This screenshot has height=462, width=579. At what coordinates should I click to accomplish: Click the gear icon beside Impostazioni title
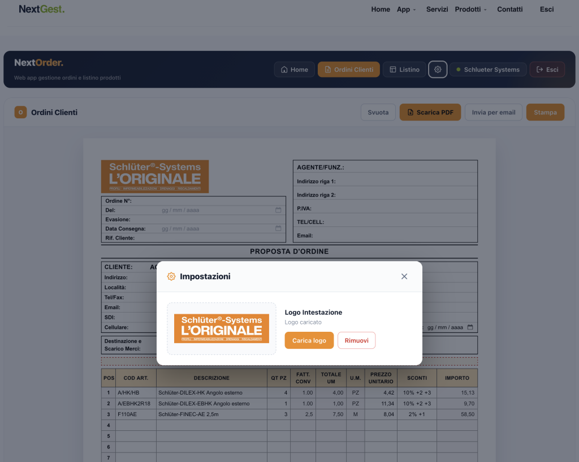pyautogui.click(x=171, y=276)
